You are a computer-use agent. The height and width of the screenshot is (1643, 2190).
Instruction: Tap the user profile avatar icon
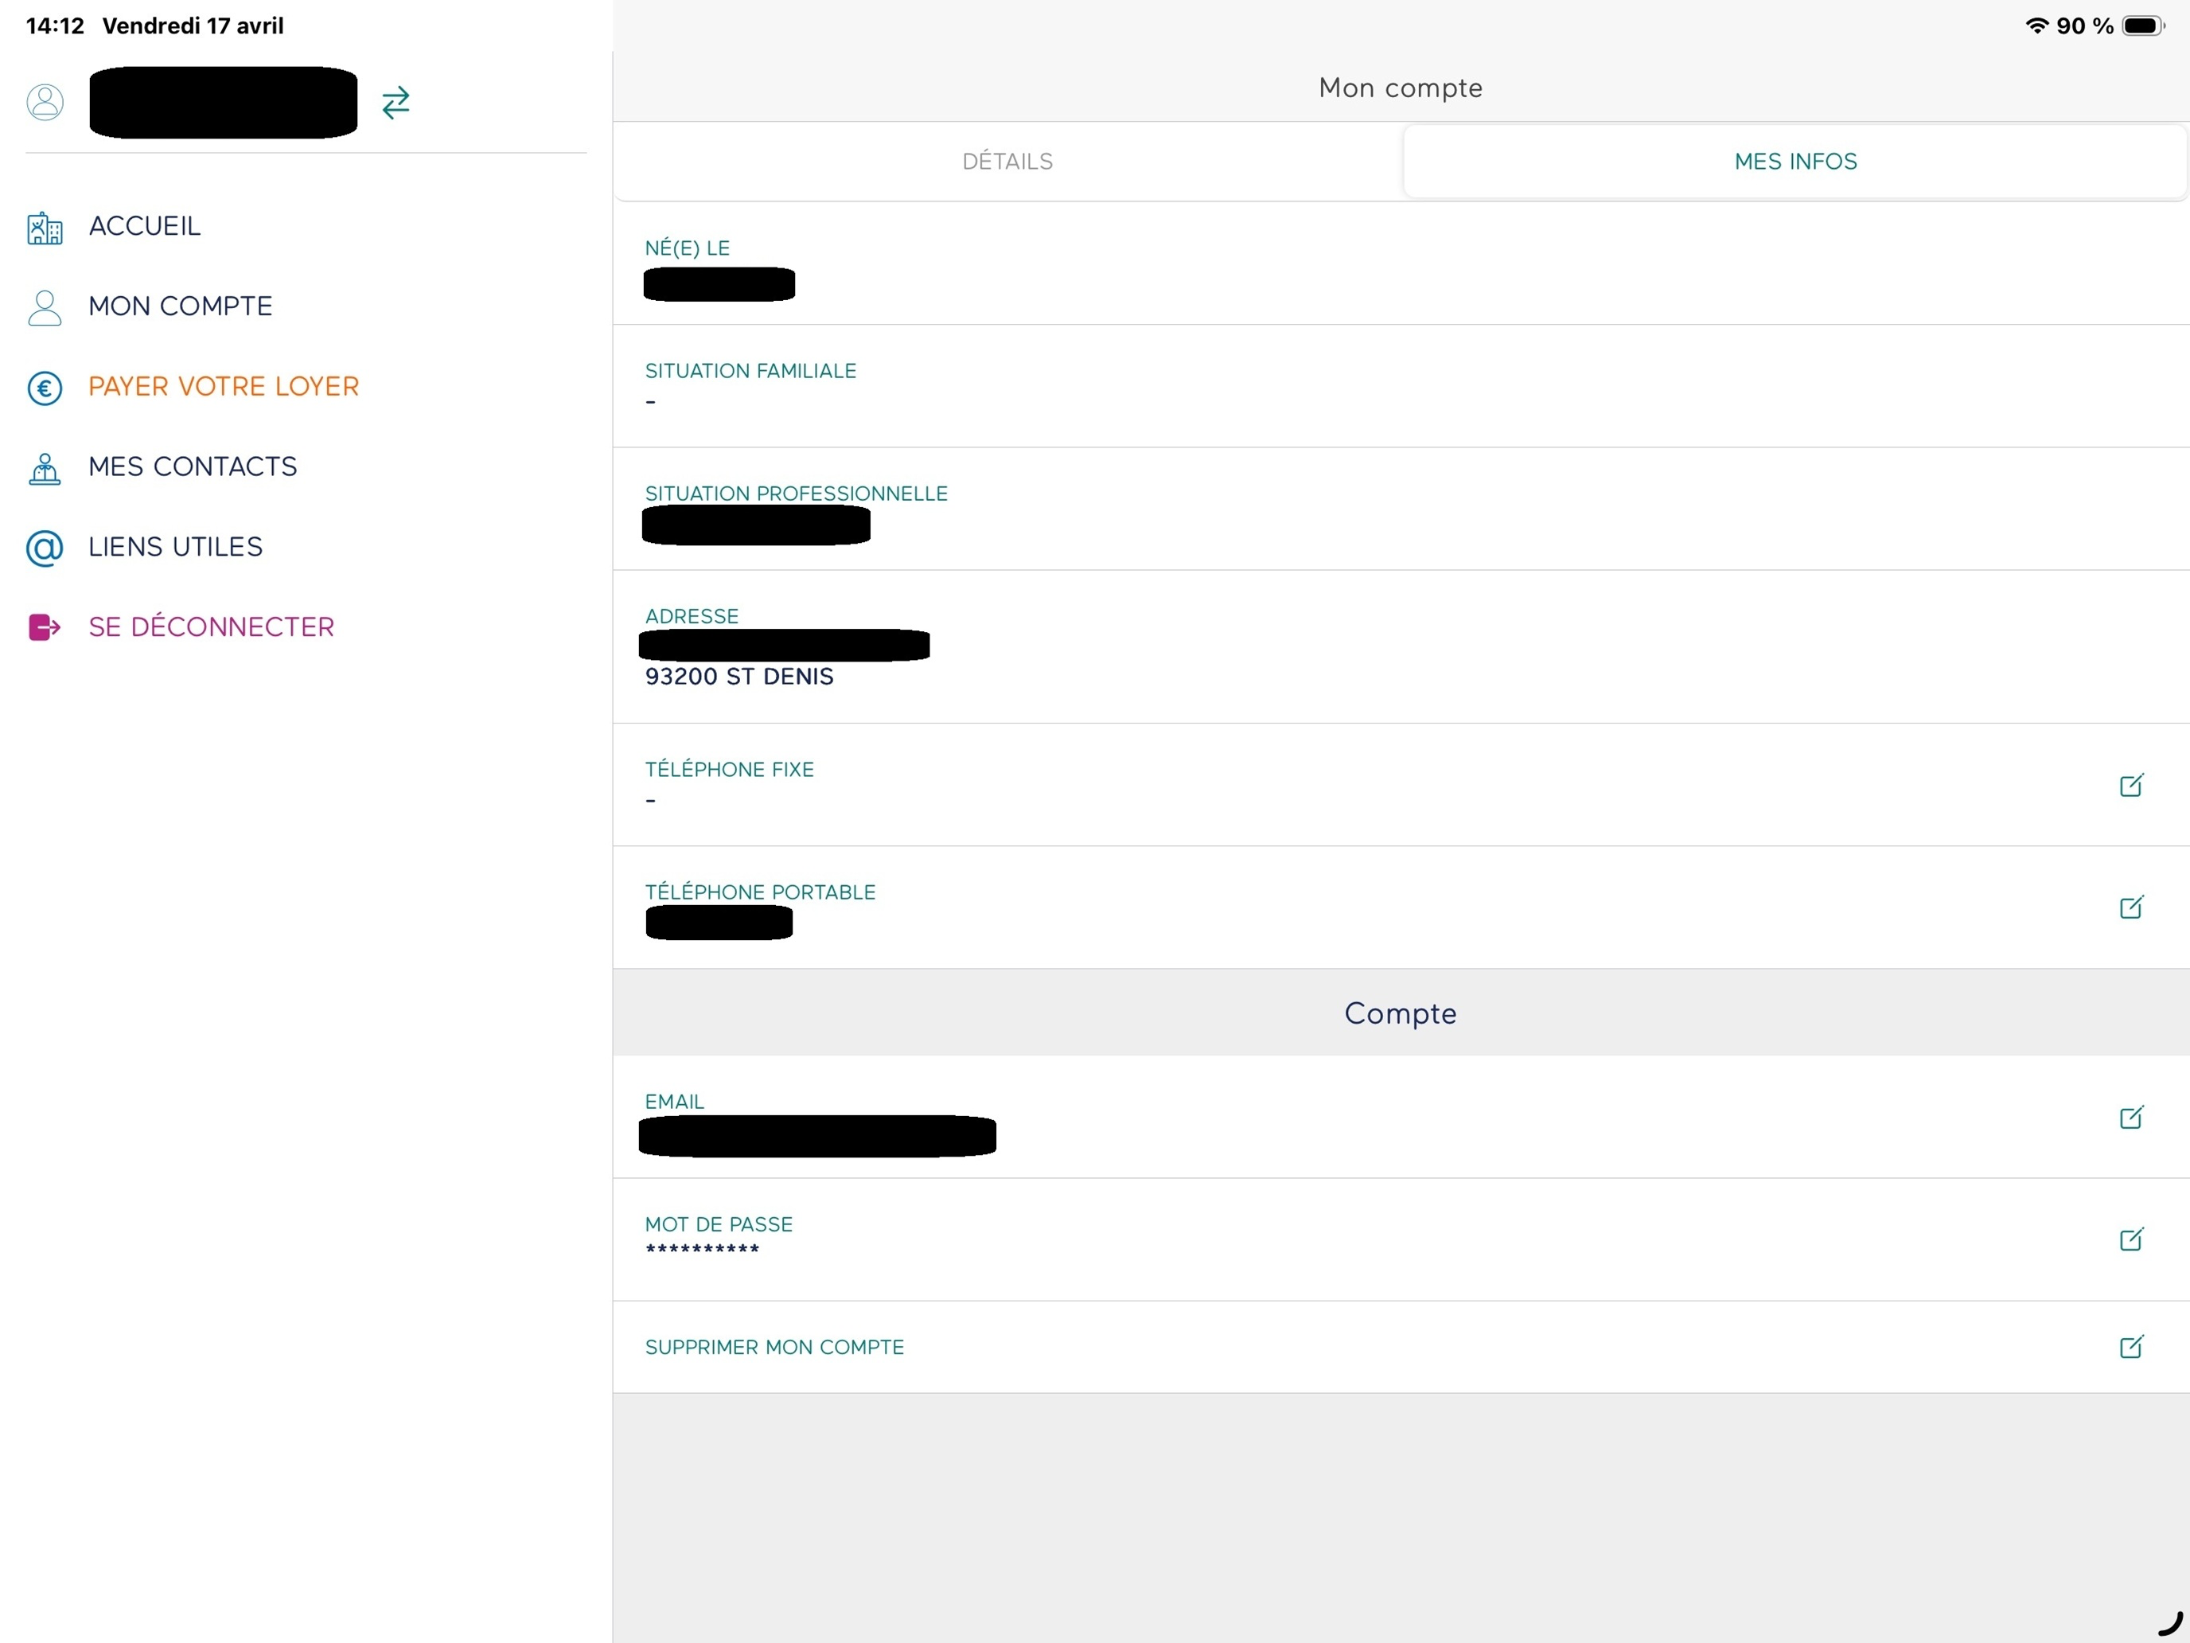click(45, 102)
